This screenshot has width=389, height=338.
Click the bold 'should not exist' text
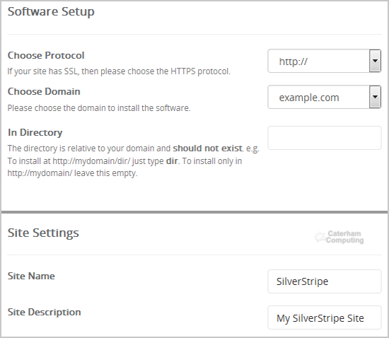207,148
